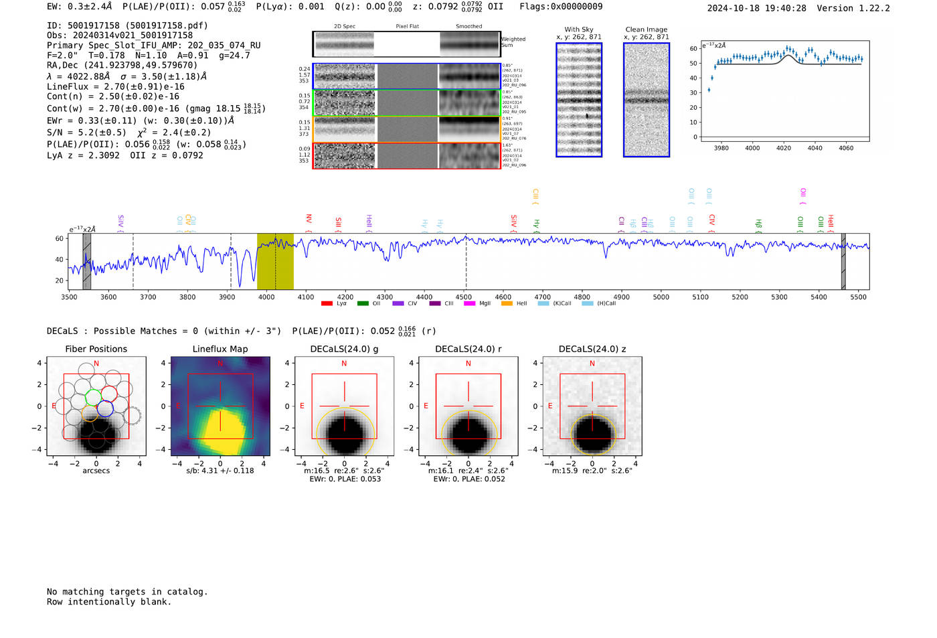Select the DECaLS g-band cutout image
The width and height of the screenshot is (937, 638).
(344, 406)
